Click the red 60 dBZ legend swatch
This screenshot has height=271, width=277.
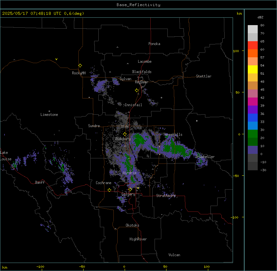253,45
